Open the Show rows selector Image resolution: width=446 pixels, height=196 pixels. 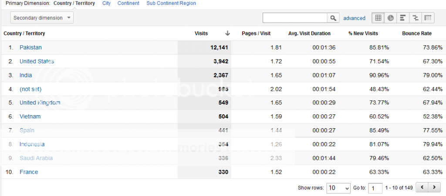point(338,188)
